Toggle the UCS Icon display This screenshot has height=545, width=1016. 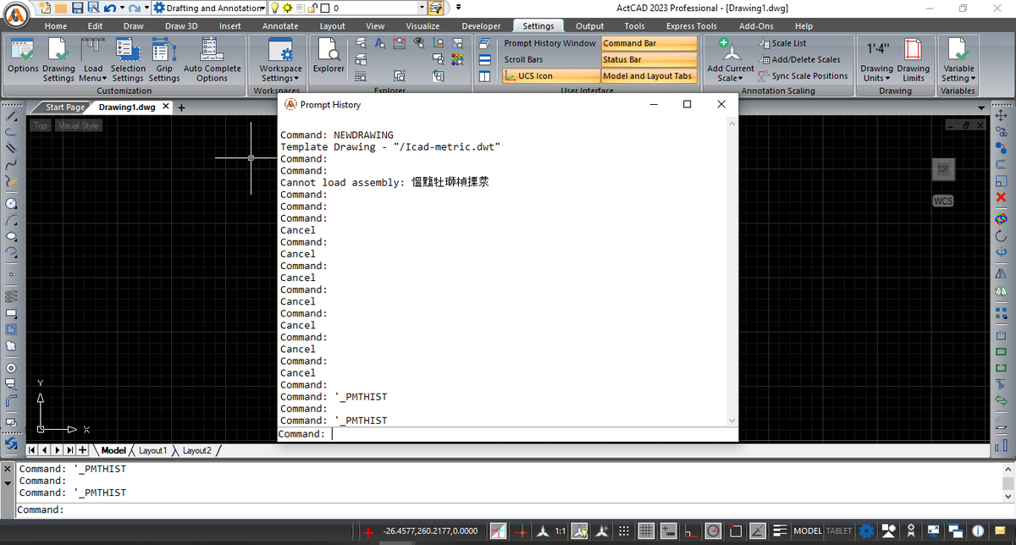pyautogui.click(x=550, y=76)
